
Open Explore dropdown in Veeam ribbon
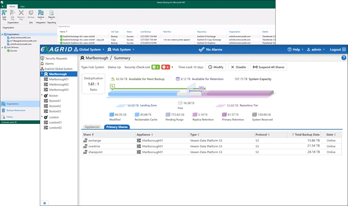[x=41, y=15]
